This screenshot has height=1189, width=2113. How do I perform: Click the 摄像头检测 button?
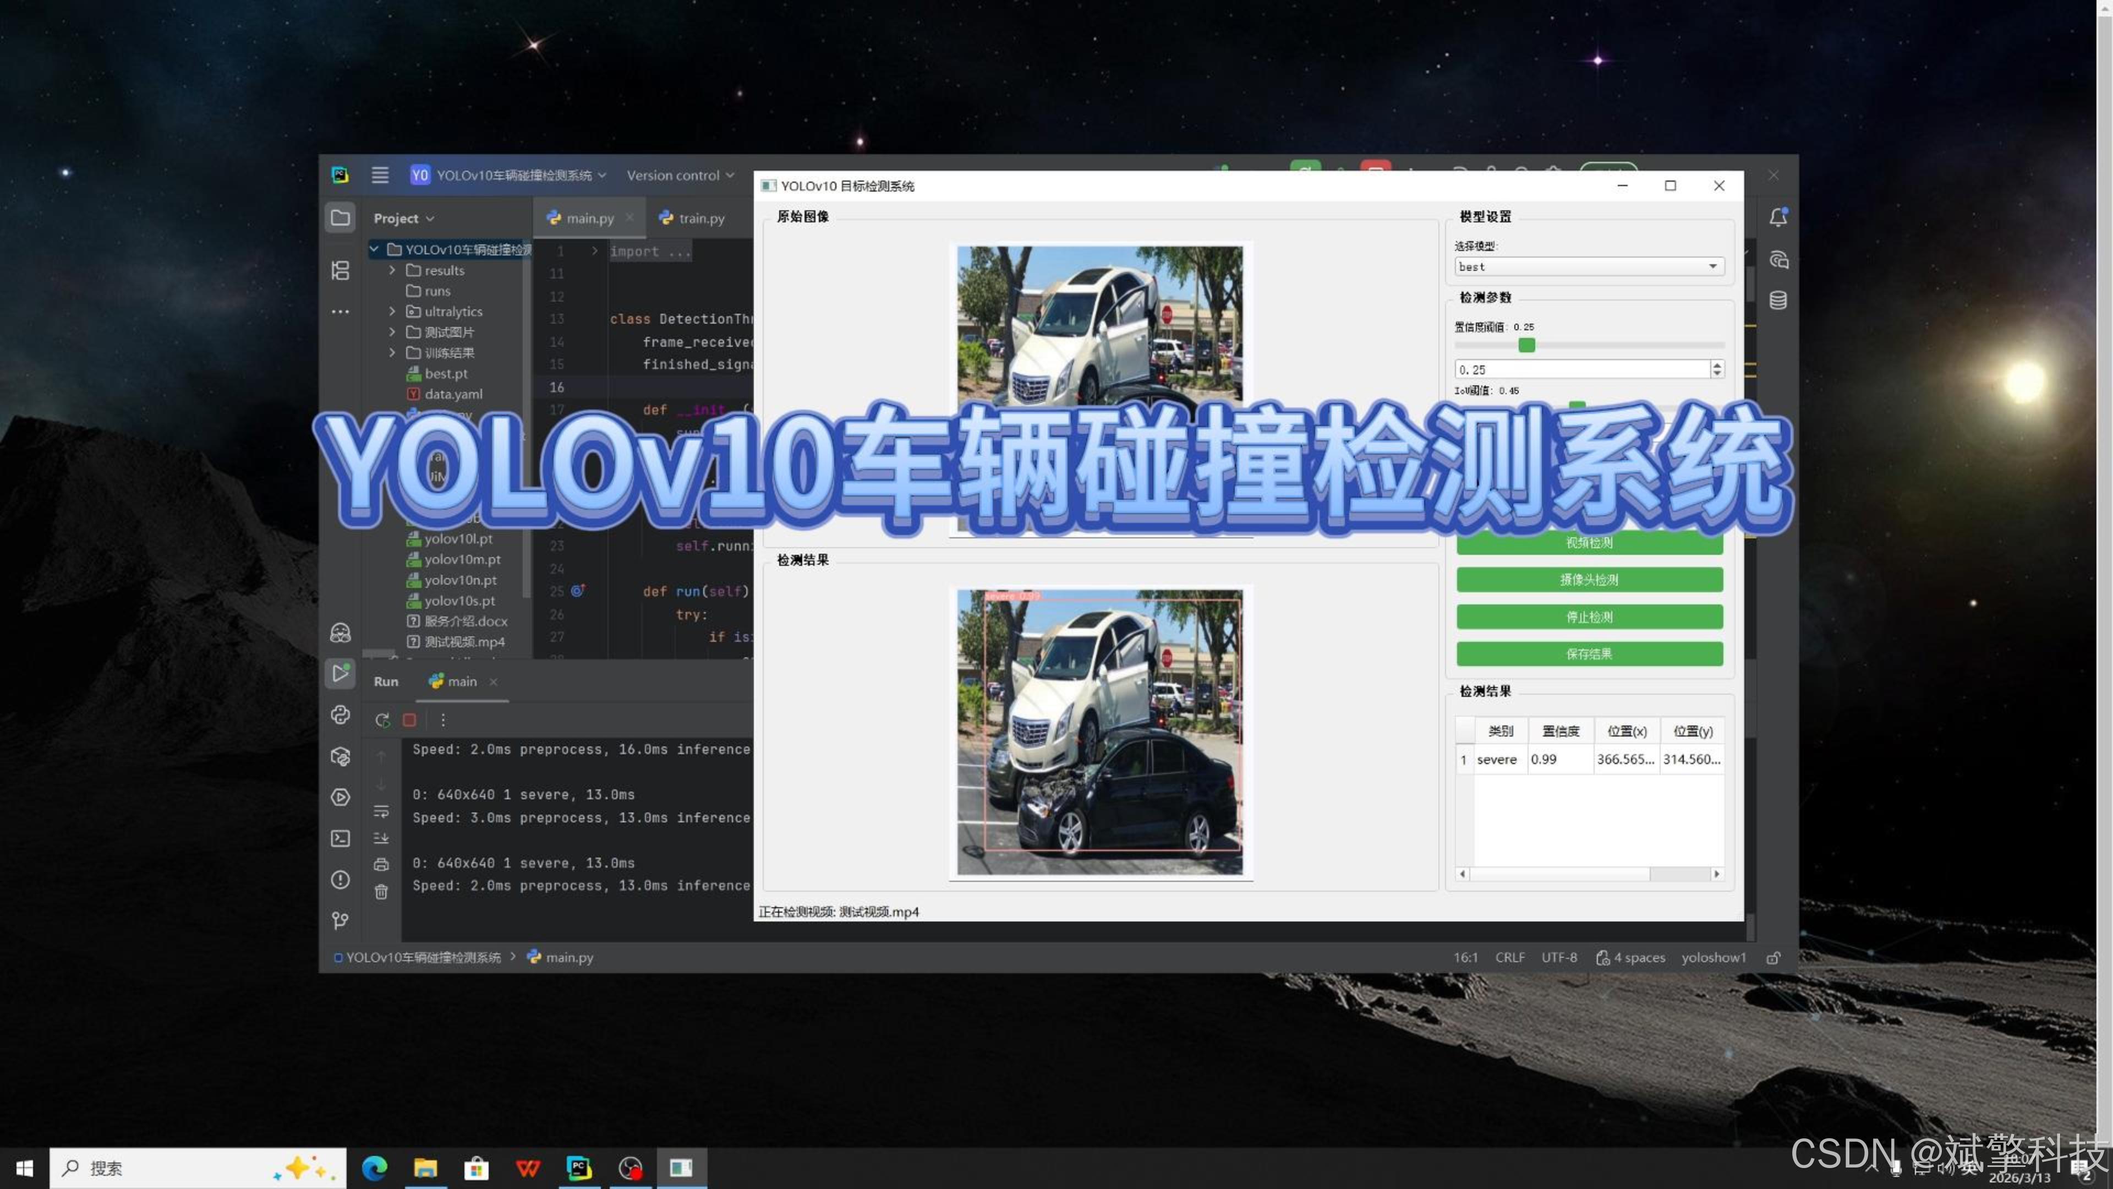1589,579
